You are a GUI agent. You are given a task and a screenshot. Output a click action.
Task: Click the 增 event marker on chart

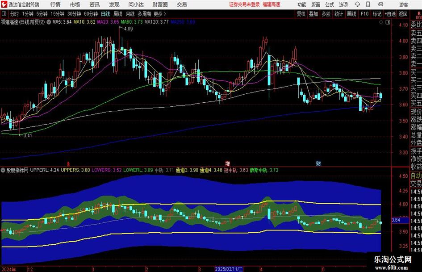click(x=228, y=163)
